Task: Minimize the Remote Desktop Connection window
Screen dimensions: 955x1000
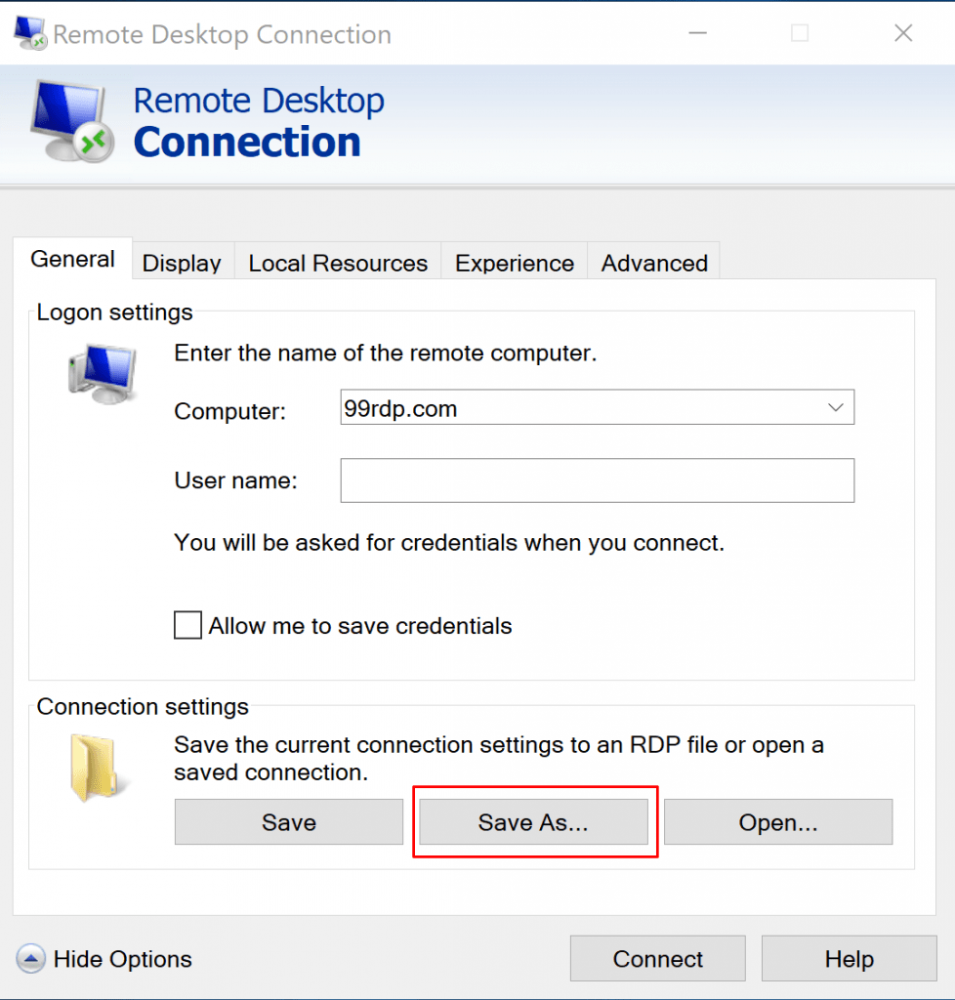Action: click(x=698, y=33)
